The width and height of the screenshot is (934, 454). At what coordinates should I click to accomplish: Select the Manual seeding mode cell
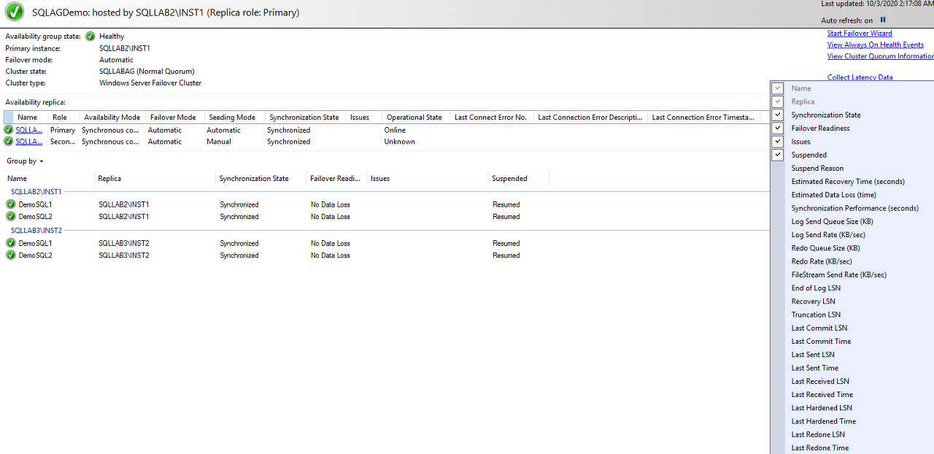219,142
